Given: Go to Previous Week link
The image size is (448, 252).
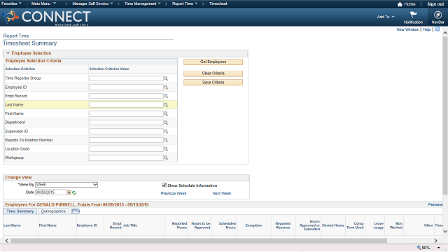Looking at the screenshot, I should point(174,193).
